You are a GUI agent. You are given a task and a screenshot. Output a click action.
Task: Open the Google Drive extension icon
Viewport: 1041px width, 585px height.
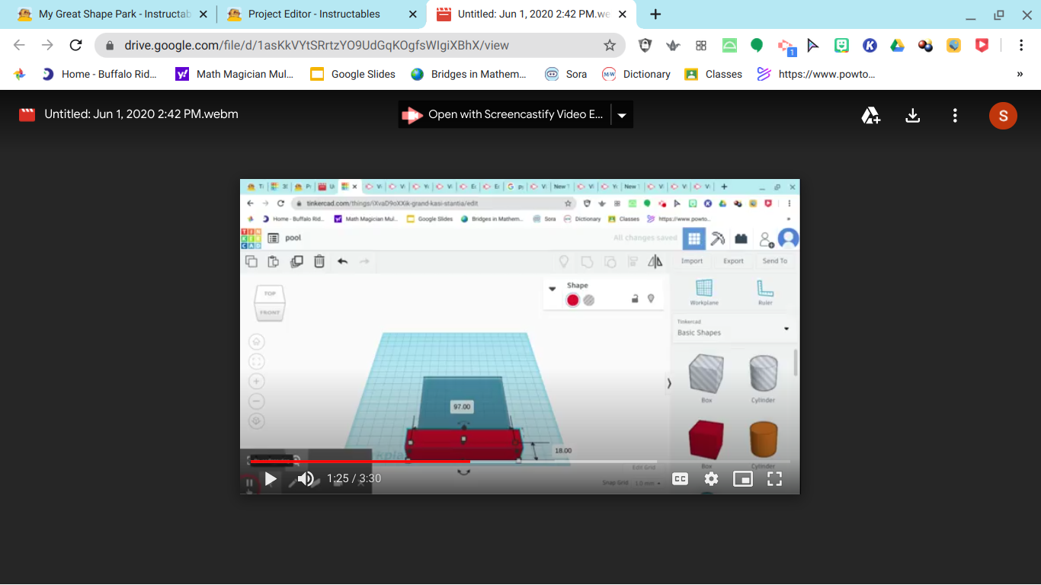(x=898, y=45)
